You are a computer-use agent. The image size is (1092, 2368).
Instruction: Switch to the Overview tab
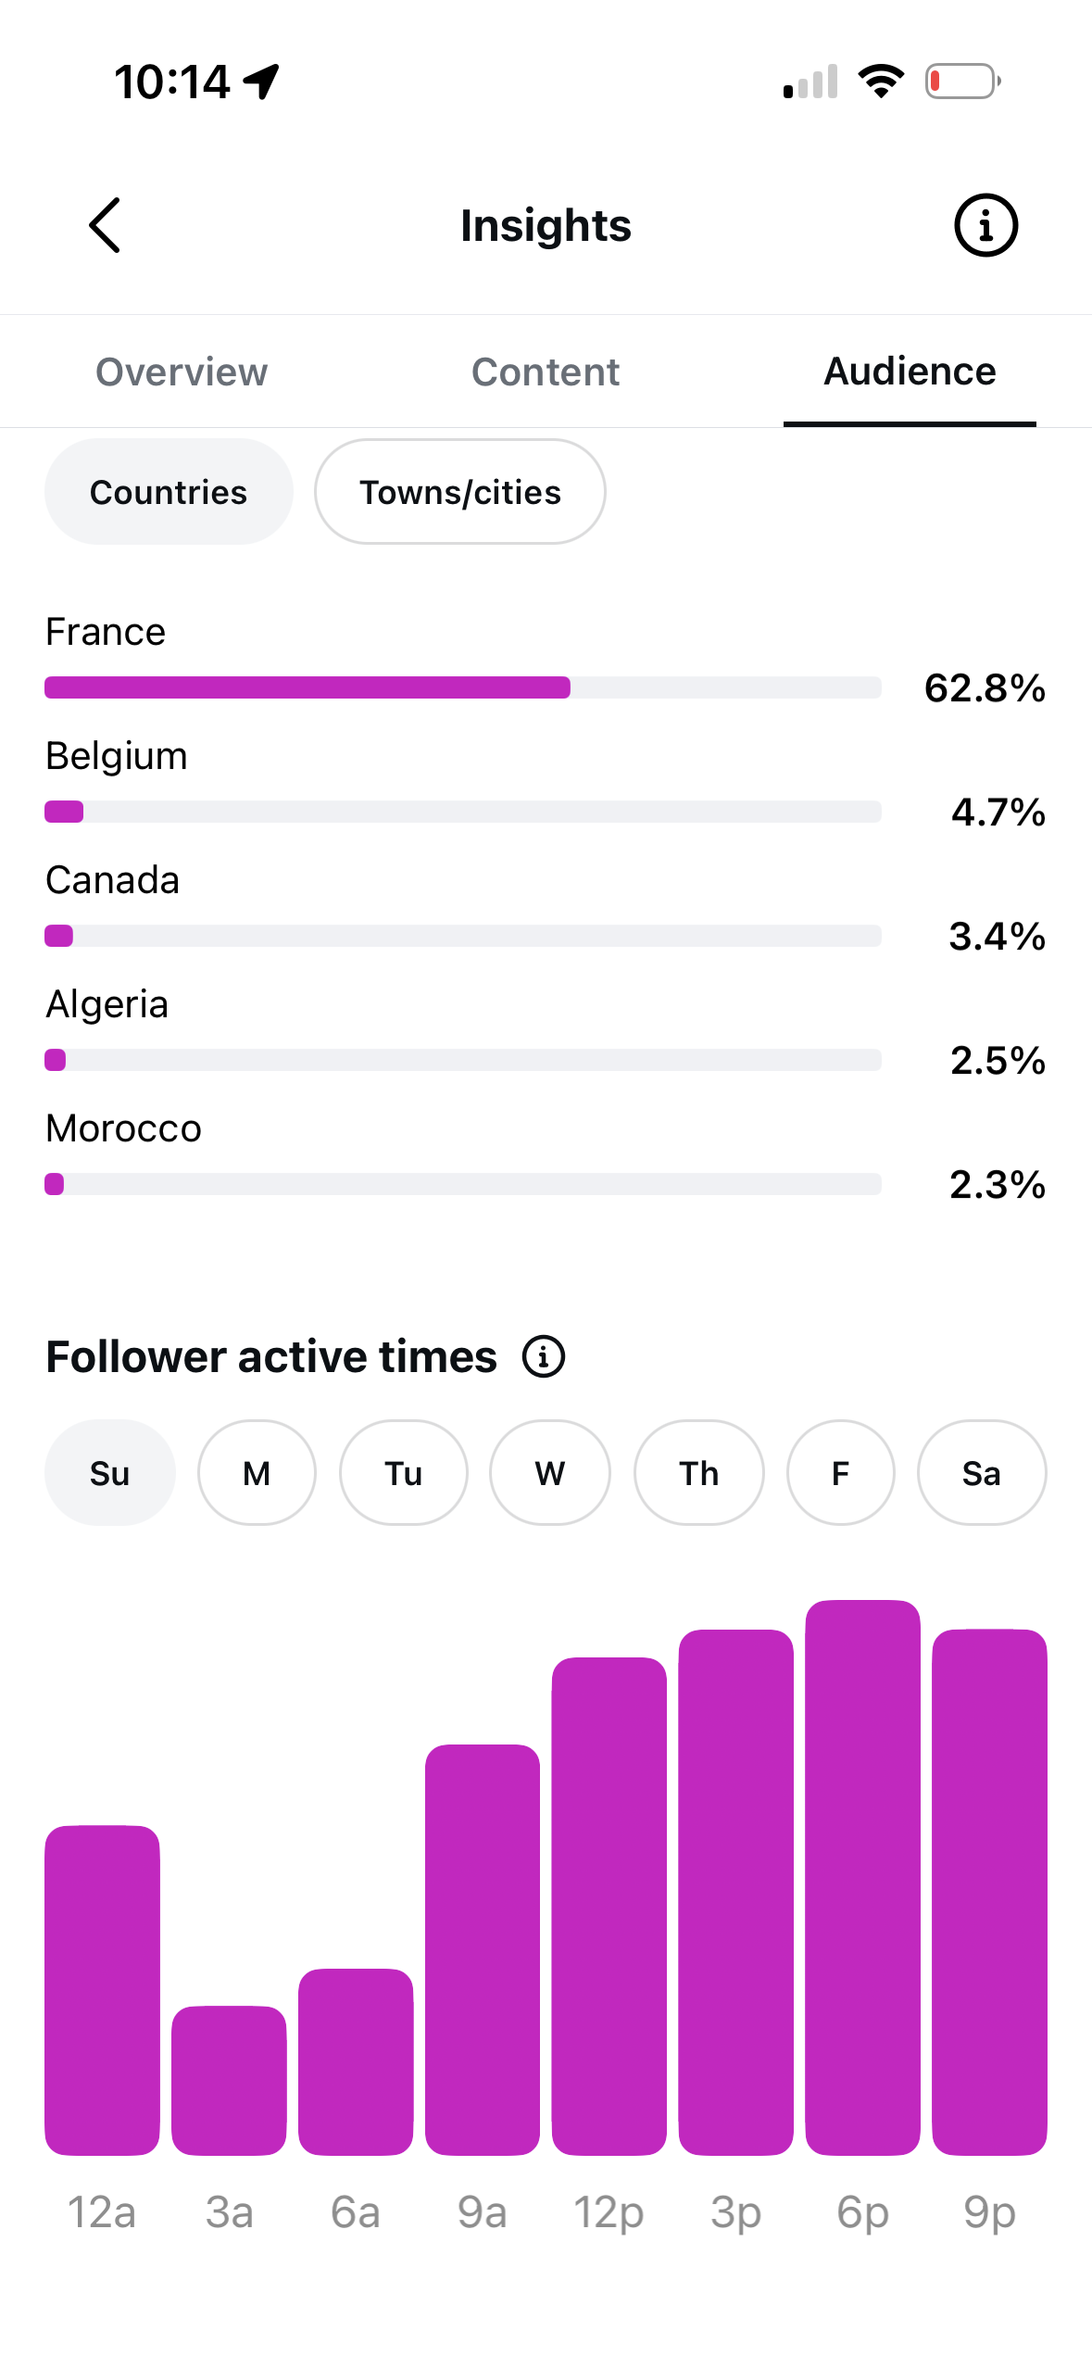point(182,372)
